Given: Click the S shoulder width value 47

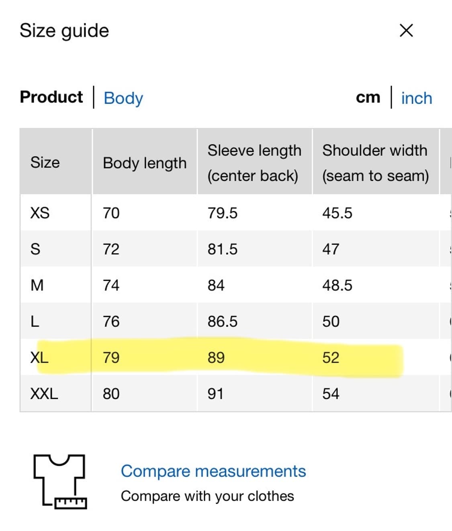Looking at the screenshot, I should tap(330, 249).
